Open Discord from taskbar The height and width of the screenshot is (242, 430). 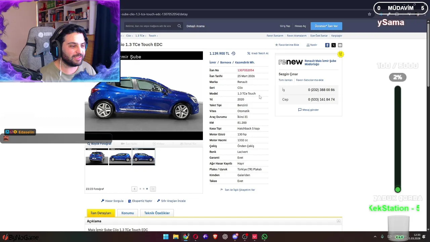click(x=235, y=237)
